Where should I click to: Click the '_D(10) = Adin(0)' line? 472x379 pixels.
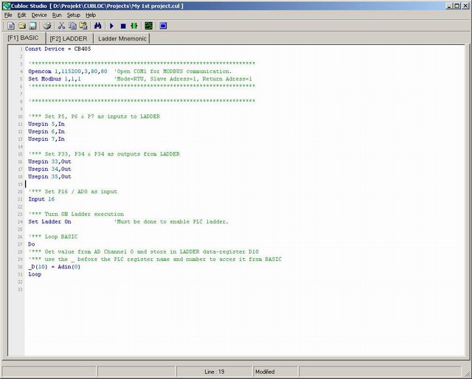coord(55,267)
